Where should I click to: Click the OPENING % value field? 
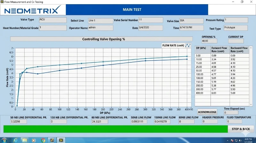tap(209, 41)
